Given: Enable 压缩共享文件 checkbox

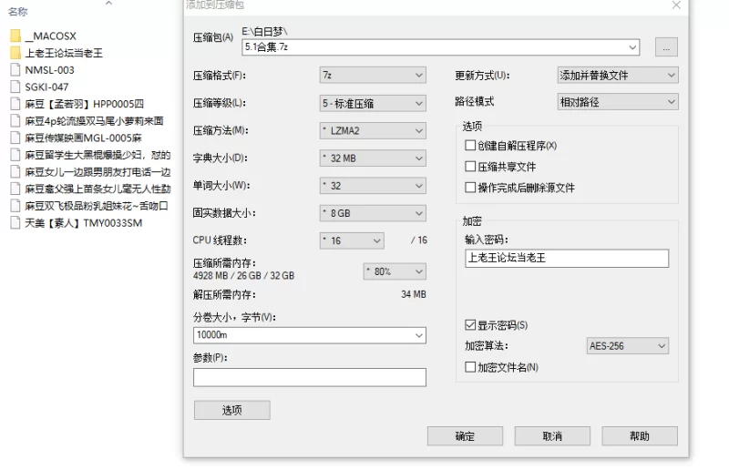Looking at the screenshot, I should [470, 167].
